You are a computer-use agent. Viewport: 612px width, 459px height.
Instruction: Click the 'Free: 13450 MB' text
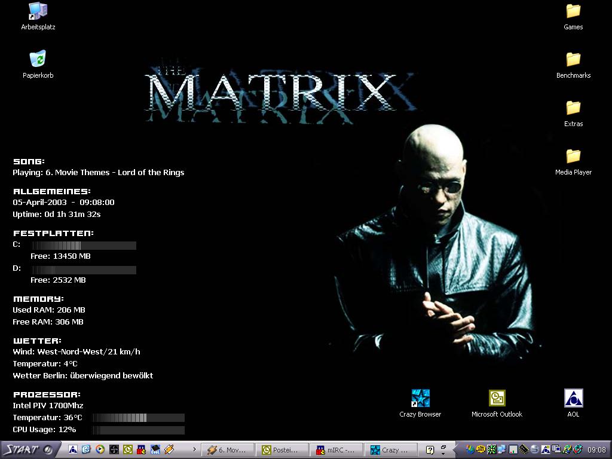[60, 256]
